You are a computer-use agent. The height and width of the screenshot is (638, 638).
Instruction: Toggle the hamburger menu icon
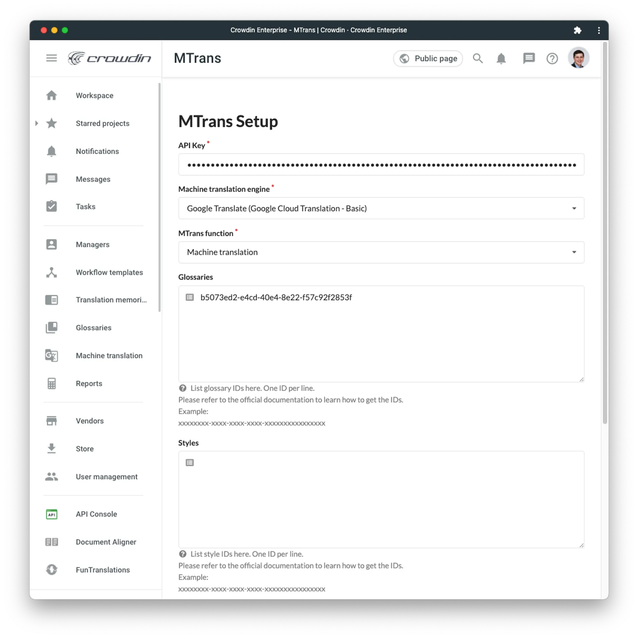[51, 58]
